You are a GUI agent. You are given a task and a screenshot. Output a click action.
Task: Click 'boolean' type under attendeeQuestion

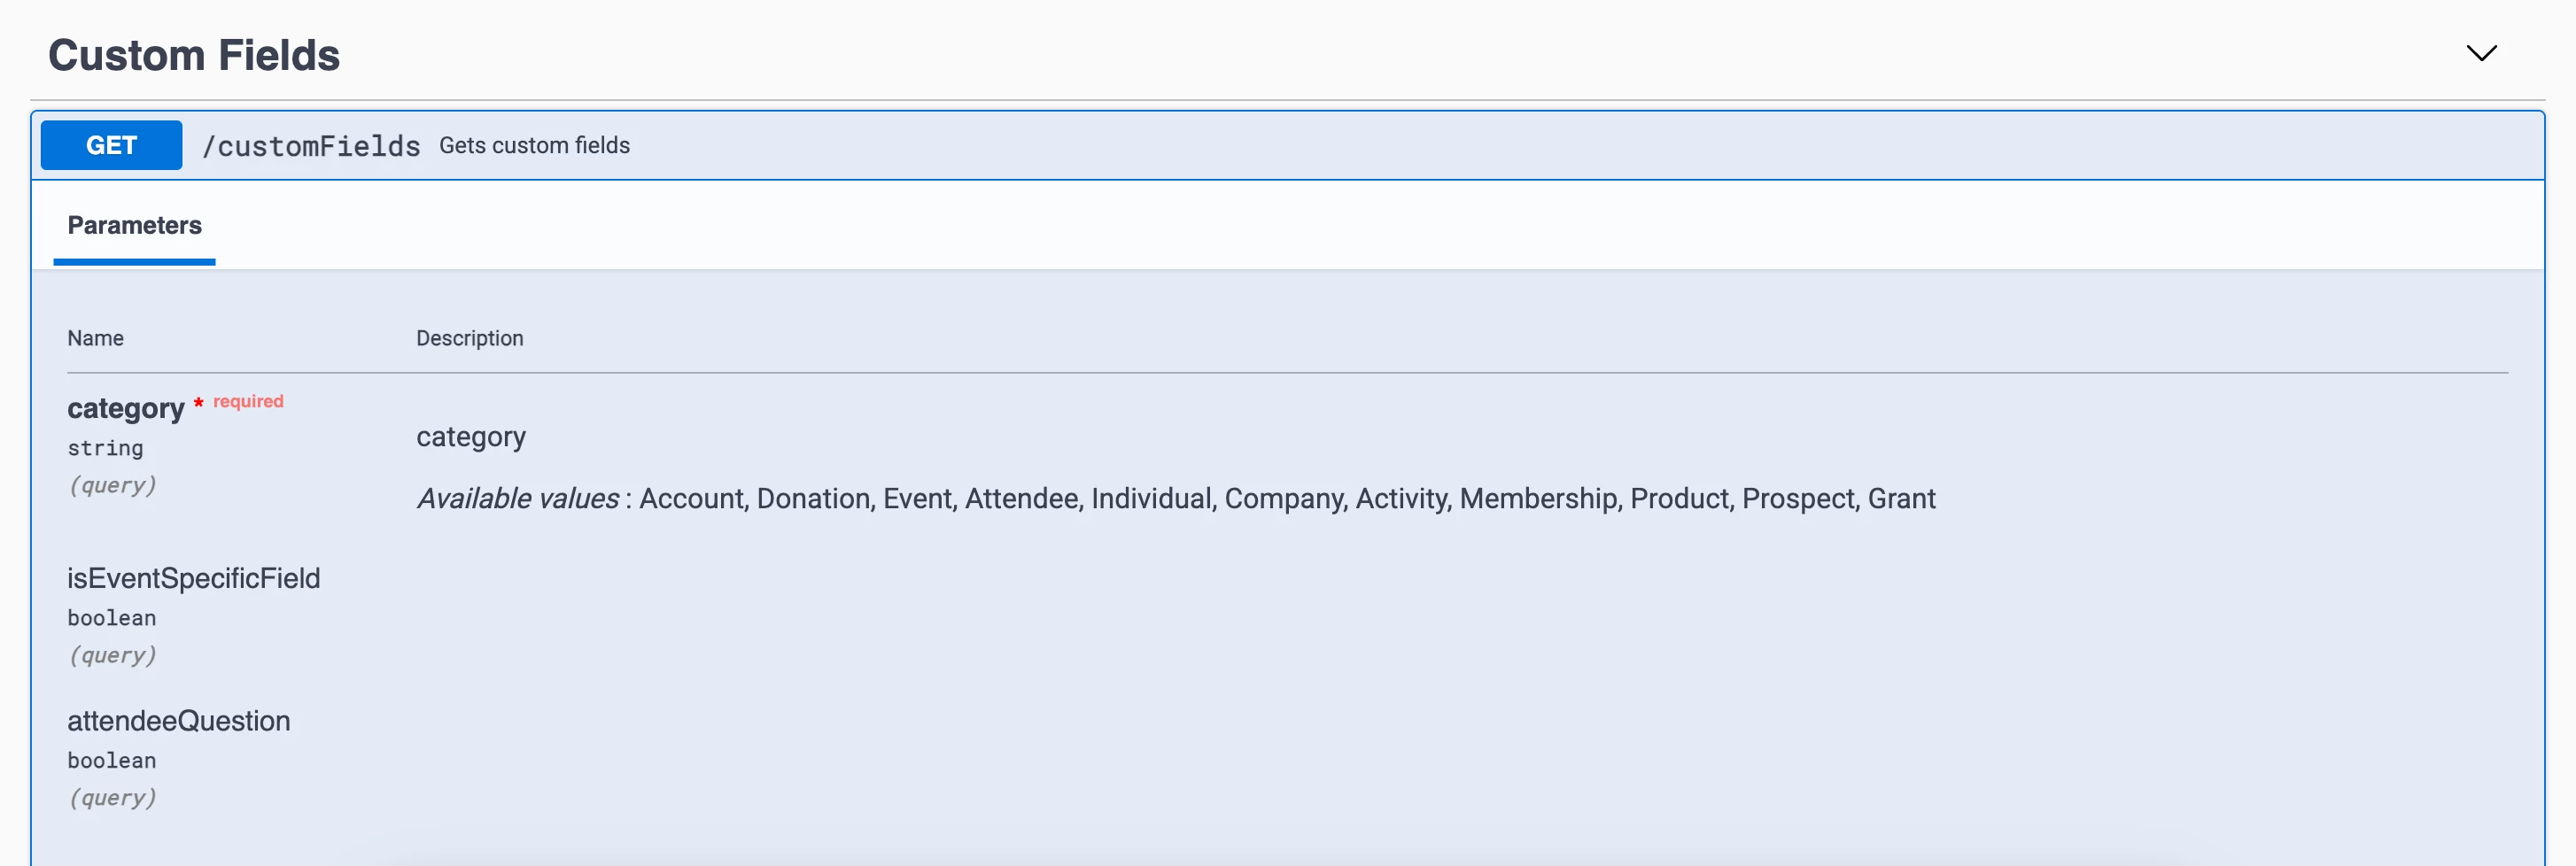(x=112, y=761)
